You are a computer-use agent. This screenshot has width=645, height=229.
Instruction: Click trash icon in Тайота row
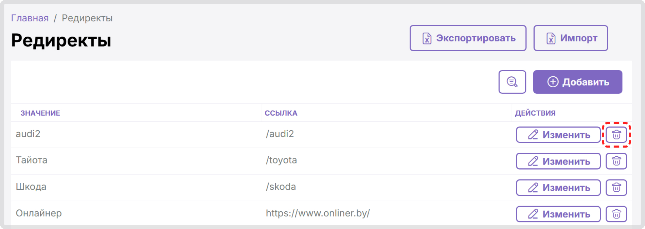pos(616,161)
